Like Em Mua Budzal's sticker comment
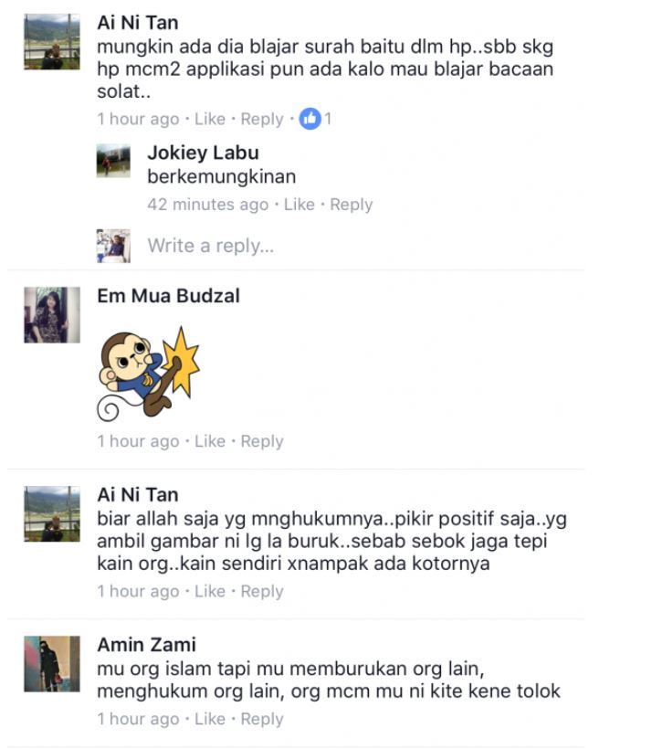Viewport: 652px width, 749px height. point(210,441)
